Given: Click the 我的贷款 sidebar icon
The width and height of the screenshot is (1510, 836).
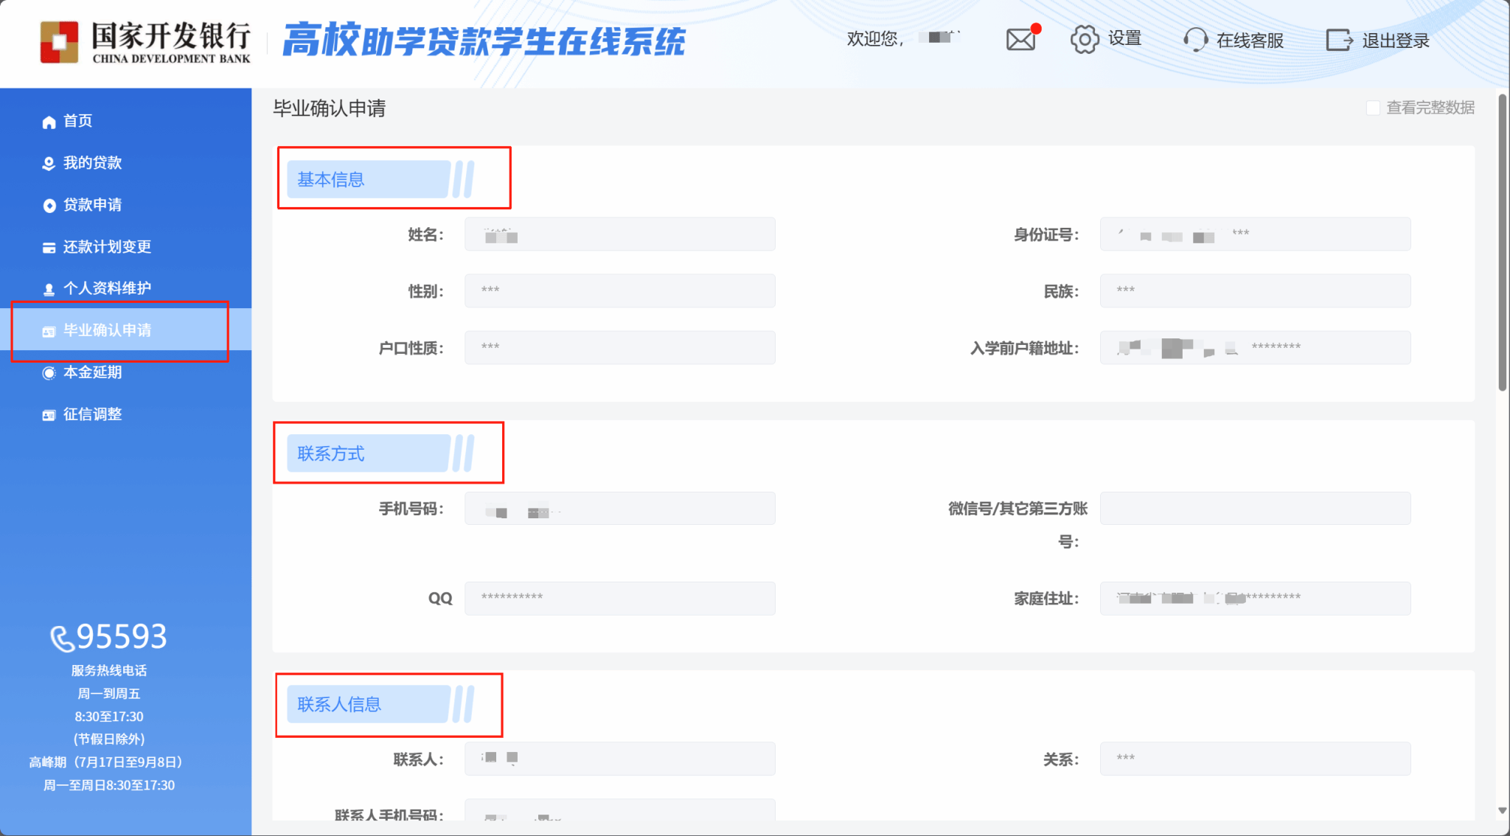Looking at the screenshot, I should [x=49, y=164].
